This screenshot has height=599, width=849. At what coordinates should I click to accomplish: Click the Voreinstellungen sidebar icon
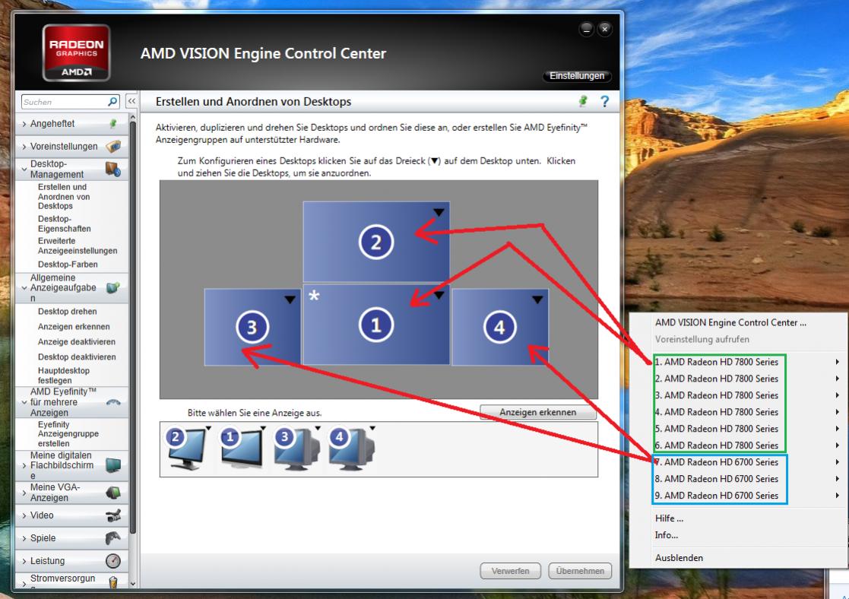click(113, 146)
